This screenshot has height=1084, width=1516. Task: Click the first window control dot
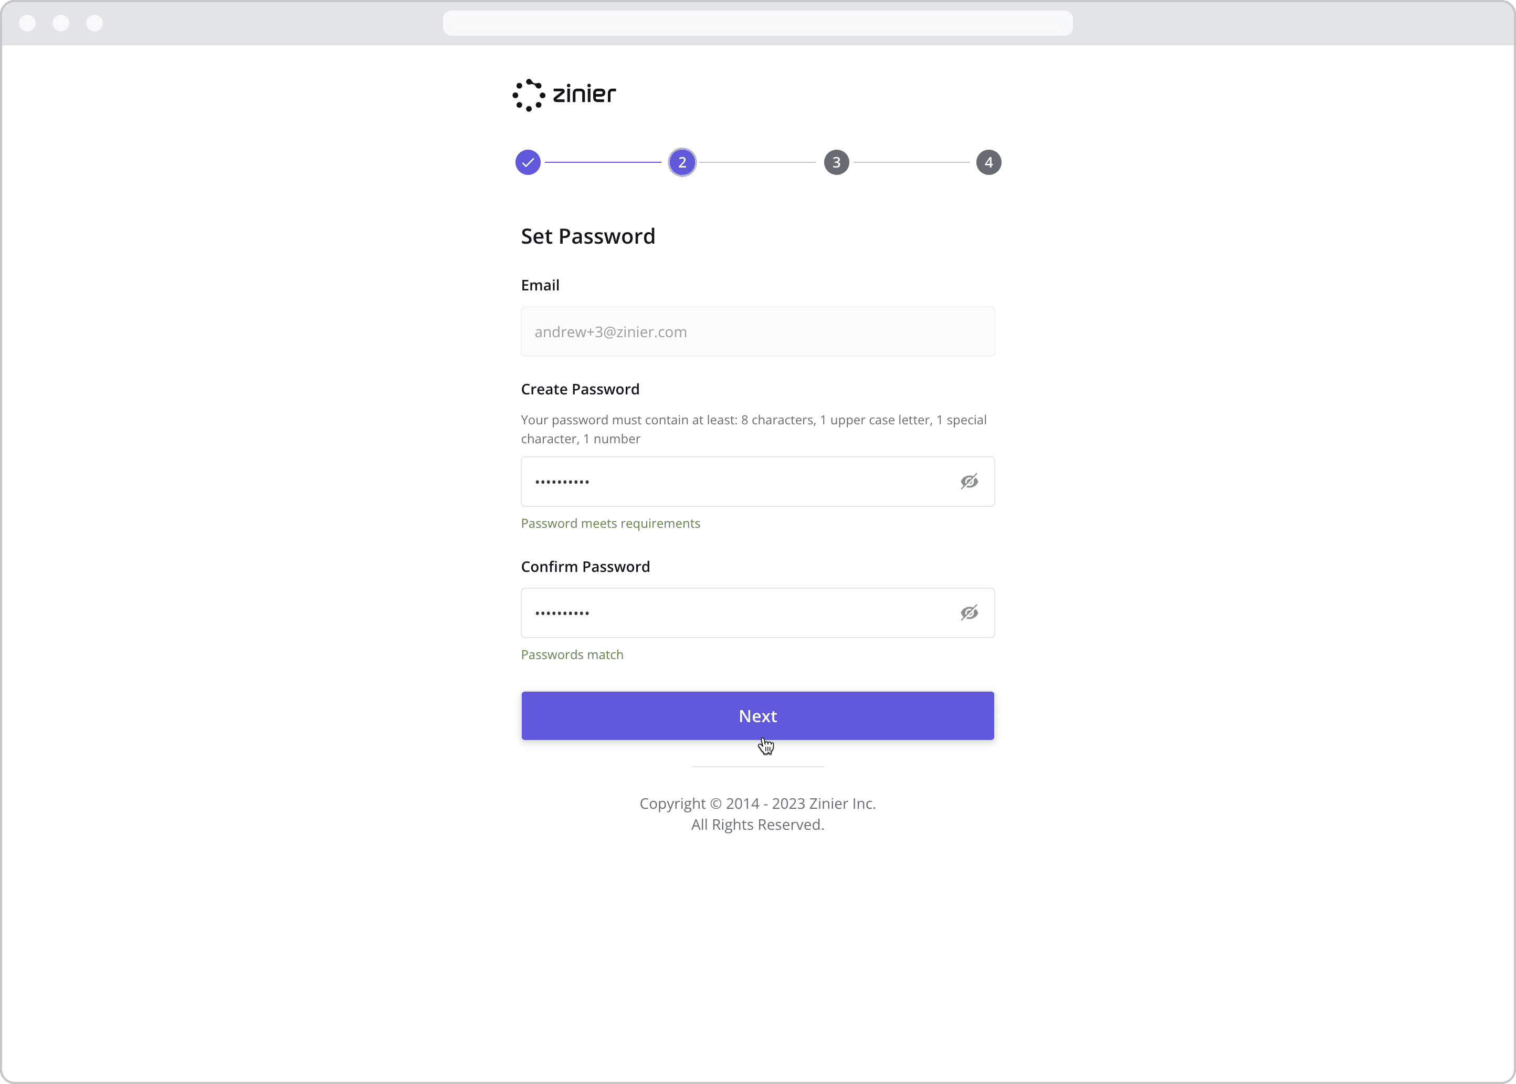point(27,23)
